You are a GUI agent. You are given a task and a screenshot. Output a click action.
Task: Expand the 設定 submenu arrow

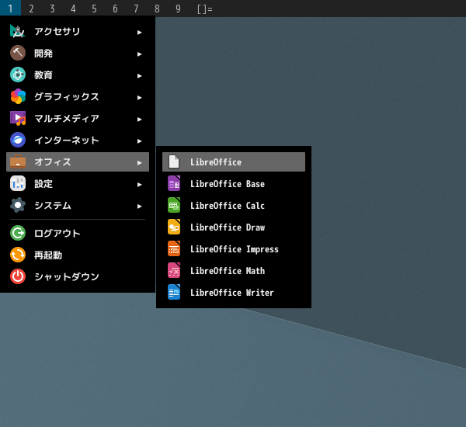(x=139, y=185)
